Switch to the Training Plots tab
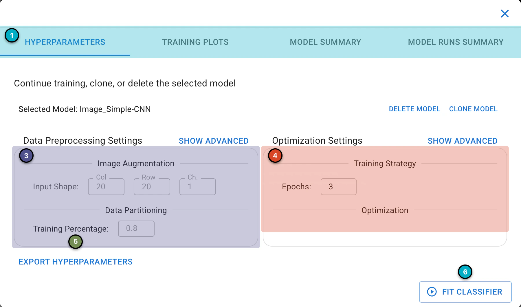Image resolution: width=521 pixels, height=307 pixels. 195,42
